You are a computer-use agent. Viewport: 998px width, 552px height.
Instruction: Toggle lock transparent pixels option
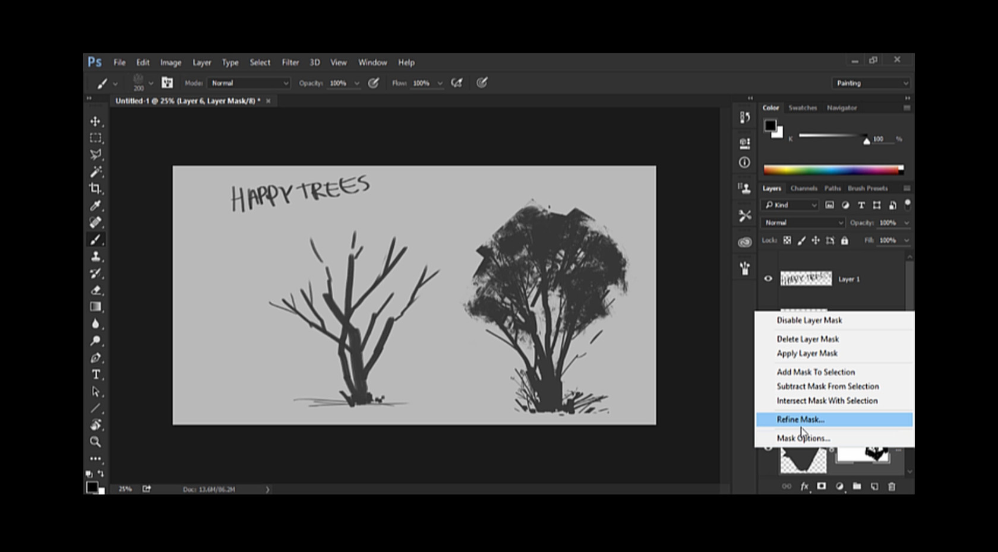click(787, 240)
